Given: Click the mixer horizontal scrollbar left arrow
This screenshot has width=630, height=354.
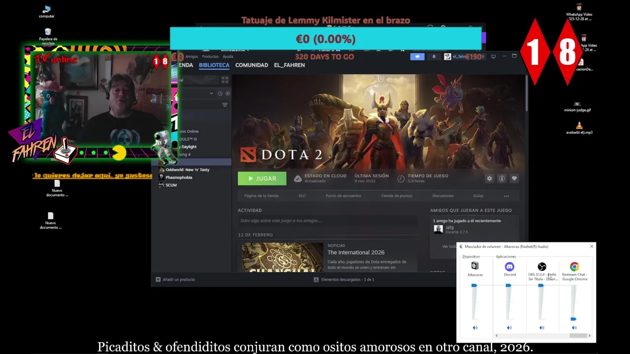Looking at the screenshot, I should (496, 336).
